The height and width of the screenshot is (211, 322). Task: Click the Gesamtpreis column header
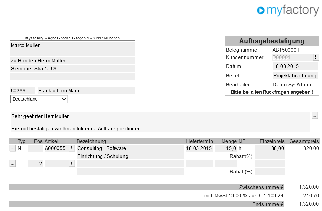point(304,141)
